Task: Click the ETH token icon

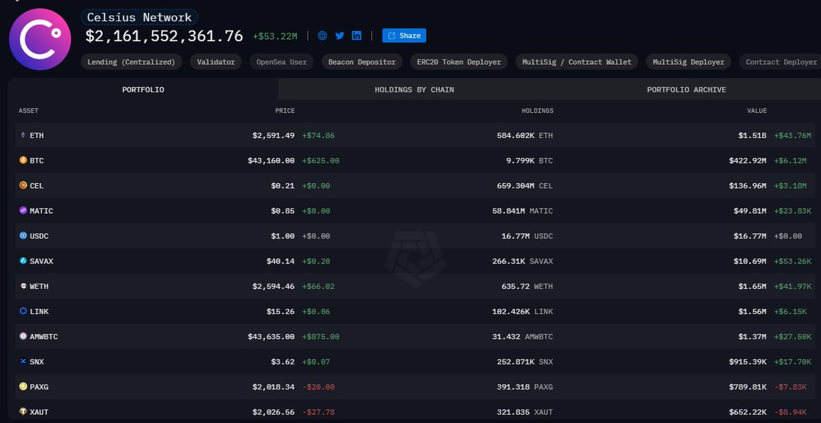Action: [x=23, y=135]
